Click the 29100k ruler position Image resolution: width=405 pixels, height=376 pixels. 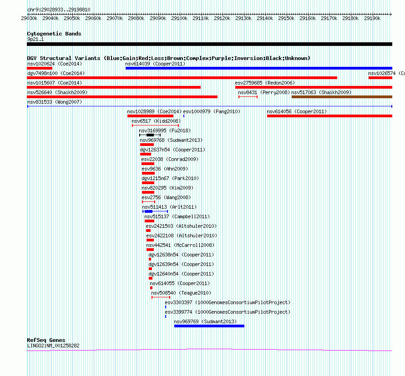point(179,18)
